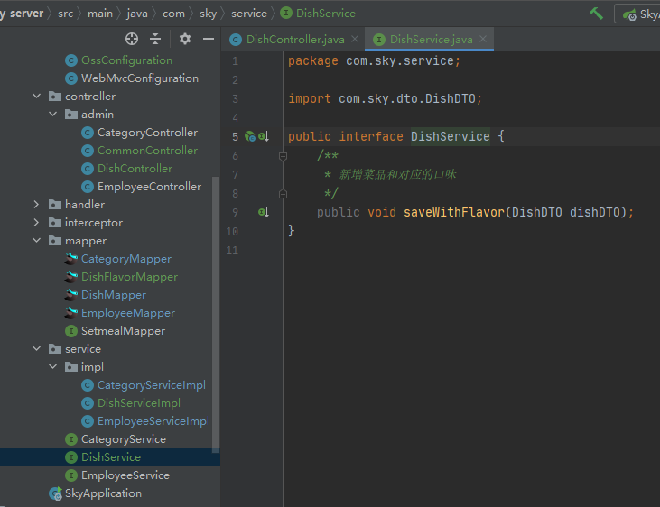Close the DishService.java tab
Screen dimensions: 660x507
[x=483, y=40]
